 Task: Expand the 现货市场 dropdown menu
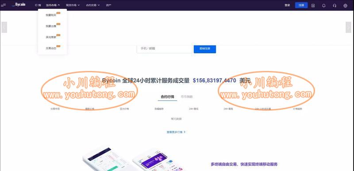[x=73, y=5]
